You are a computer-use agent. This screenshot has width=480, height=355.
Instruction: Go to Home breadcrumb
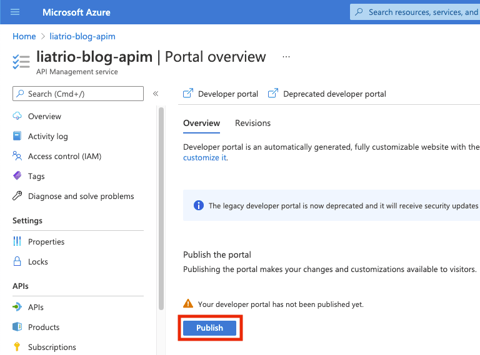click(24, 36)
